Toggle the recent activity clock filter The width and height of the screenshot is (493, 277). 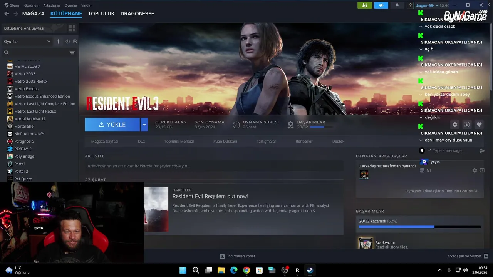67,42
